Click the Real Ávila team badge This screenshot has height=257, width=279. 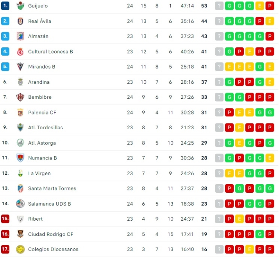[x=20, y=21]
